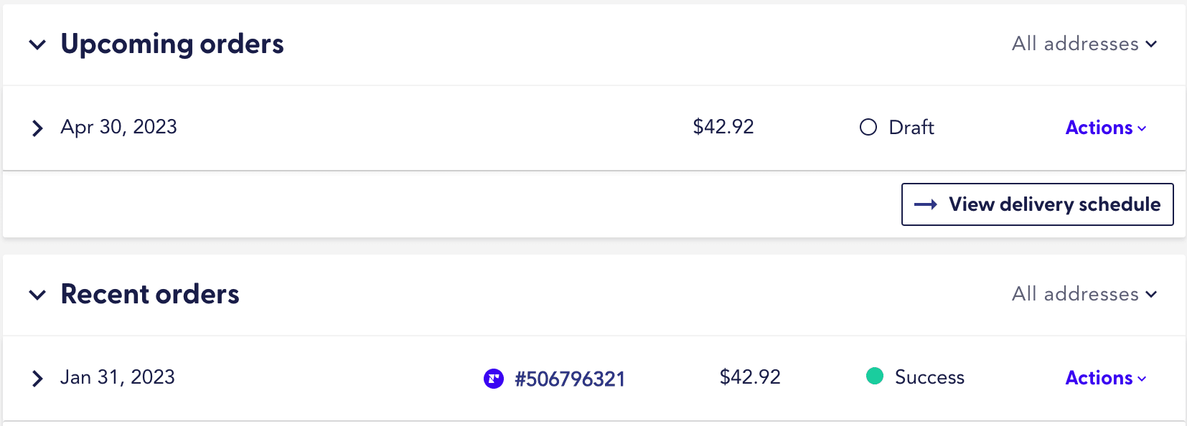The height and width of the screenshot is (426, 1187).
Task: Click the purple order badge icon beside #506796321
Action: [x=493, y=379]
